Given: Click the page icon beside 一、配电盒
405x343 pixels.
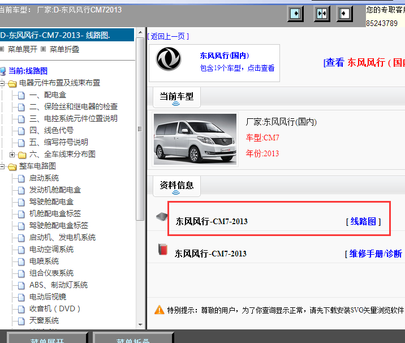Looking at the screenshot, I should [21, 96].
